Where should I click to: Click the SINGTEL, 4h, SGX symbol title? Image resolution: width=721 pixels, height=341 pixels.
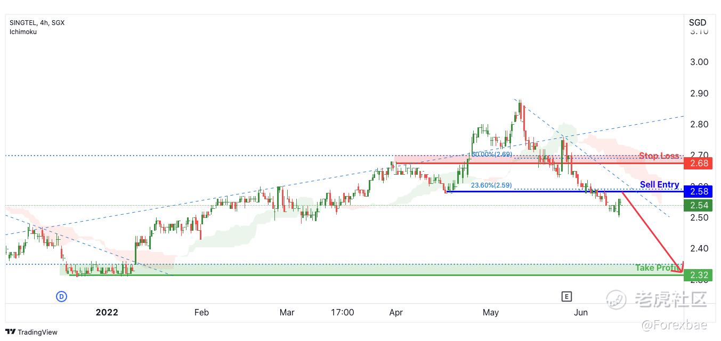[x=37, y=23]
